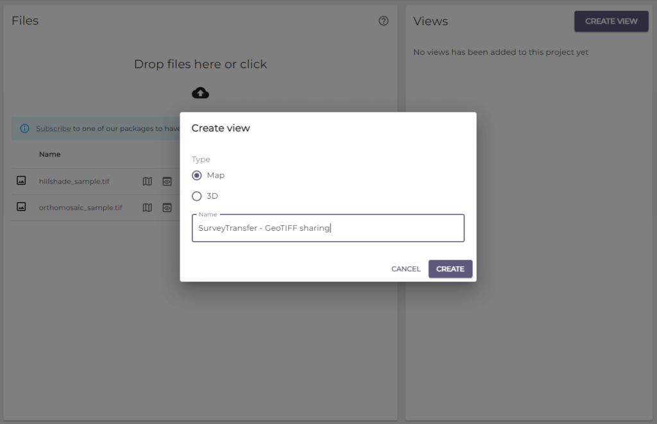
Task: Open map icon for hillshade_sample.tif
Action: pos(147,182)
